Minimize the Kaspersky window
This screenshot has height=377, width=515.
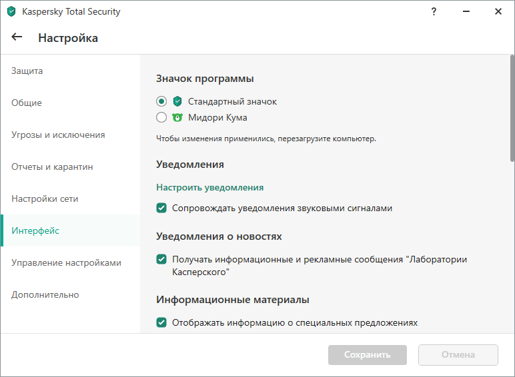pyautogui.click(x=466, y=11)
